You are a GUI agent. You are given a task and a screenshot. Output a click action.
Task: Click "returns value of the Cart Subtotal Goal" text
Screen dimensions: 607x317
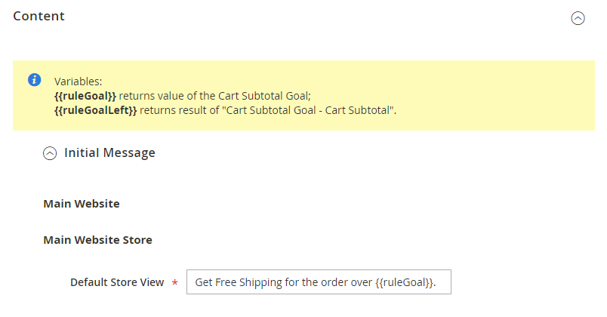click(x=214, y=95)
